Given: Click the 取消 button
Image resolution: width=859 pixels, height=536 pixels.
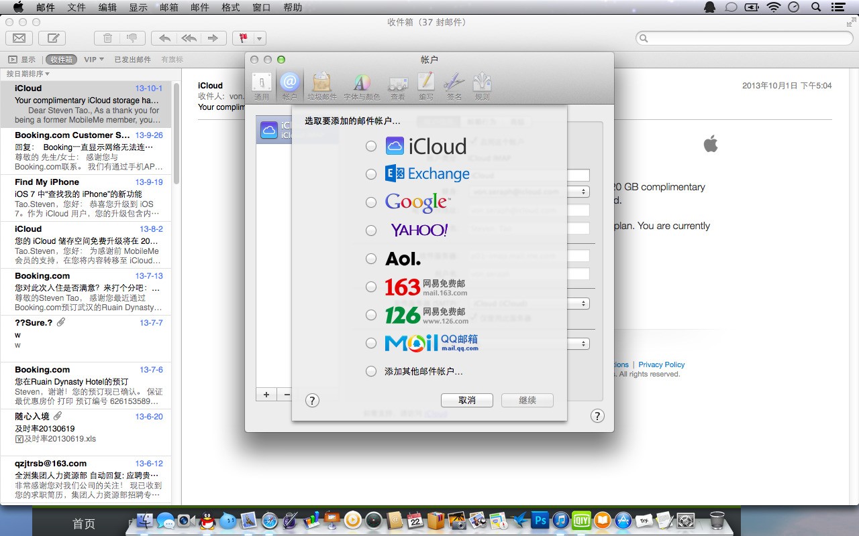Looking at the screenshot, I should (x=467, y=400).
